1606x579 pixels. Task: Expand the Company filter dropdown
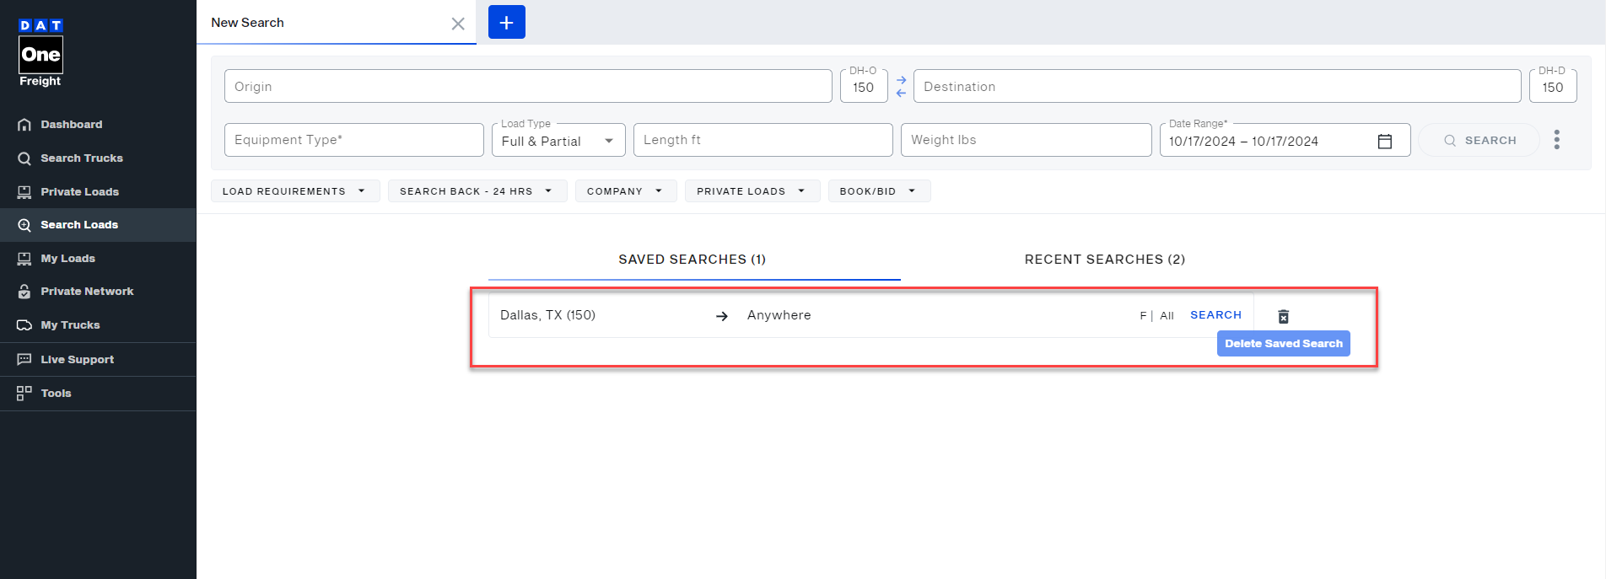(x=626, y=191)
